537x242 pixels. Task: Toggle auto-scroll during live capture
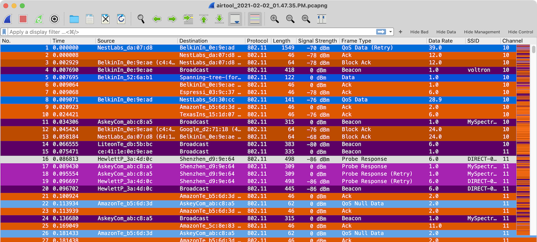pyautogui.click(x=235, y=19)
